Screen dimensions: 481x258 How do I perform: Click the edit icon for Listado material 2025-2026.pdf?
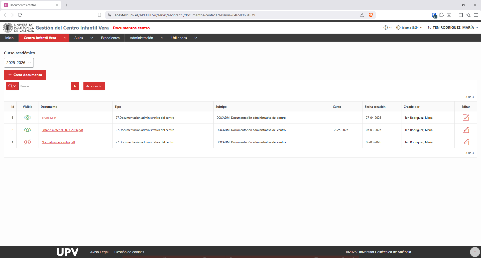click(466, 130)
